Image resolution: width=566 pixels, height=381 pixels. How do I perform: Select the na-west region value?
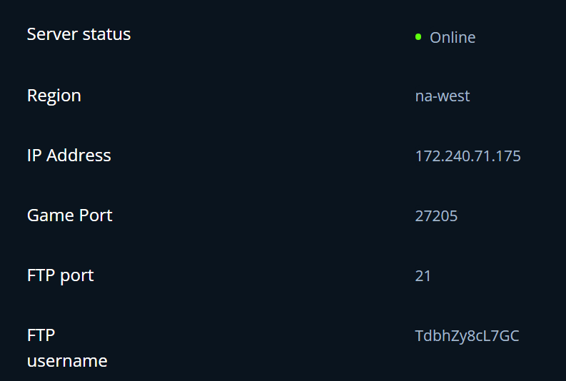point(443,96)
